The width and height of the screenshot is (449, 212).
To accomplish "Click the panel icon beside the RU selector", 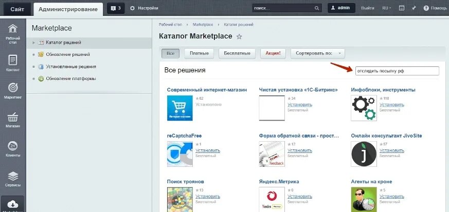I will [402, 8].
